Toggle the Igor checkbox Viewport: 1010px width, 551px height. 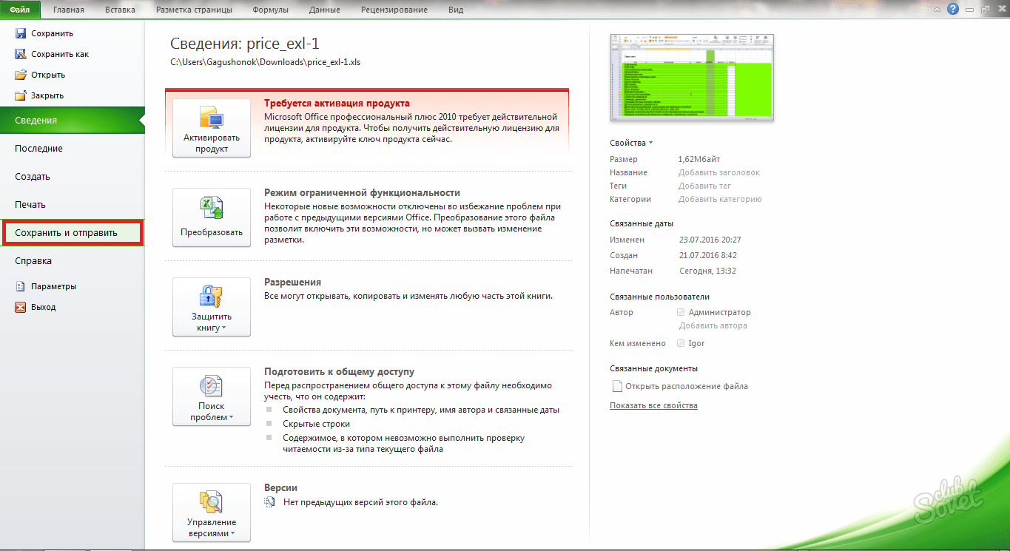681,343
